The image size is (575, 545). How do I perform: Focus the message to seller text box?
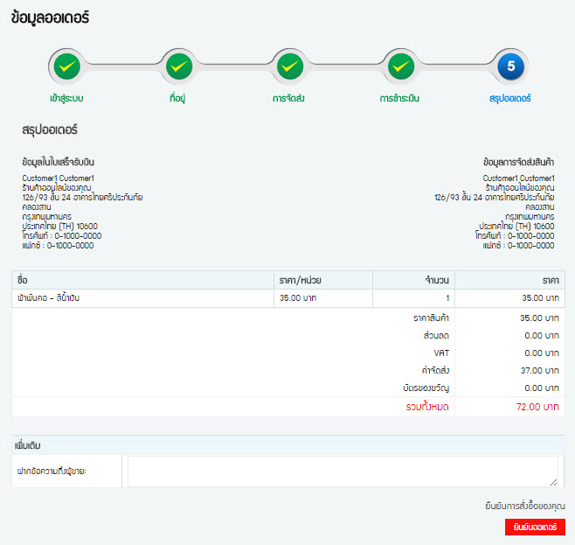pos(342,470)
